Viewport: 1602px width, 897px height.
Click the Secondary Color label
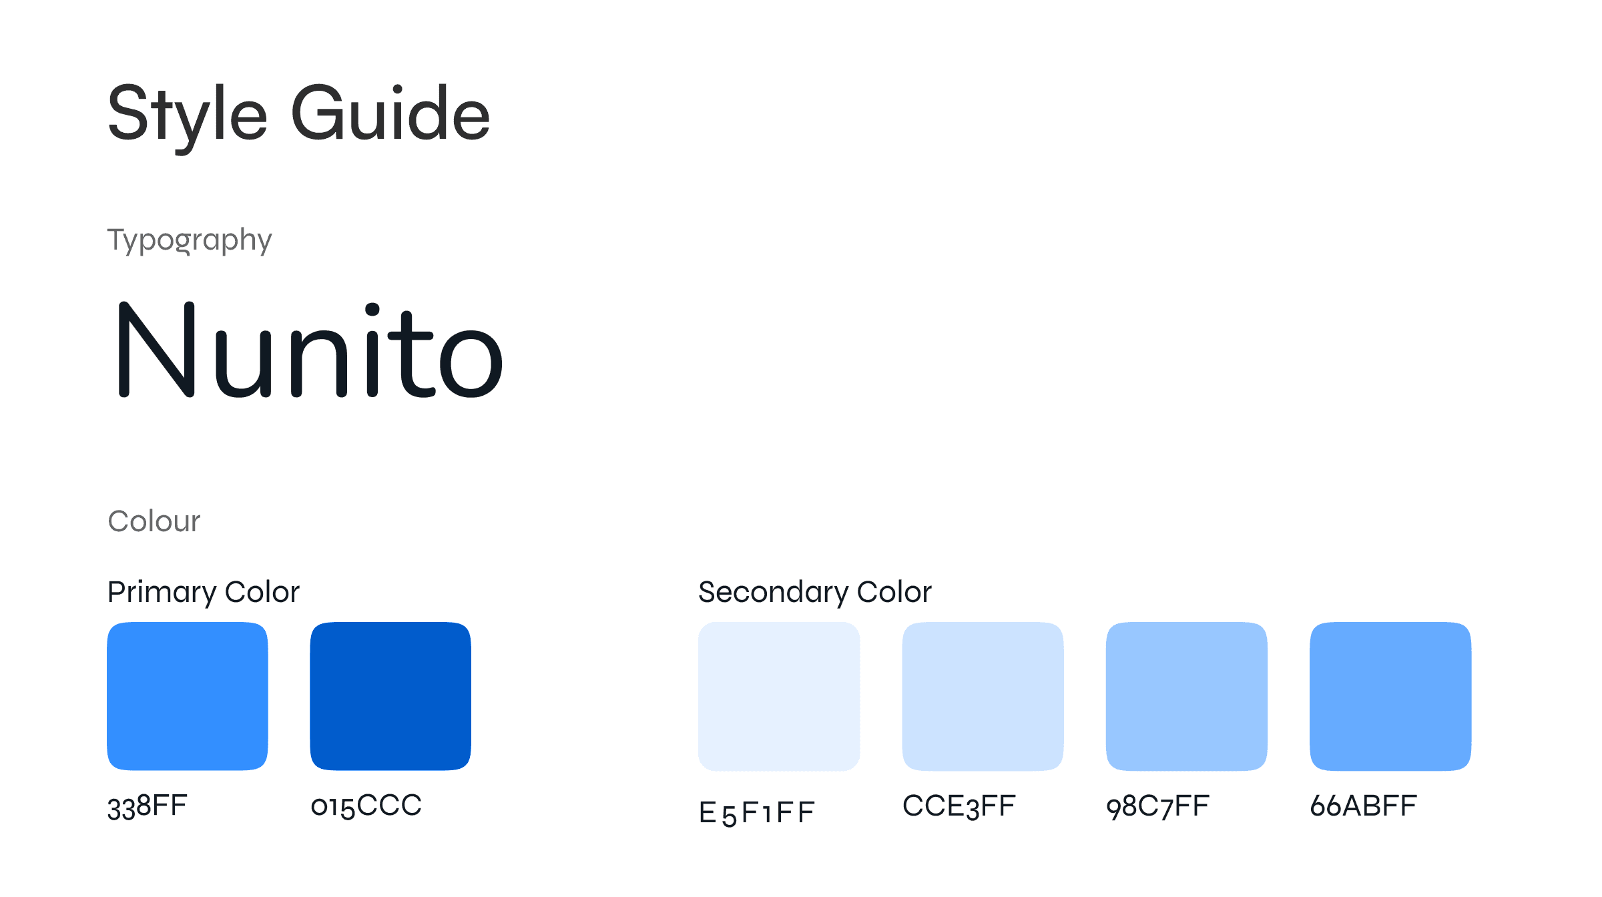(814, 593)
